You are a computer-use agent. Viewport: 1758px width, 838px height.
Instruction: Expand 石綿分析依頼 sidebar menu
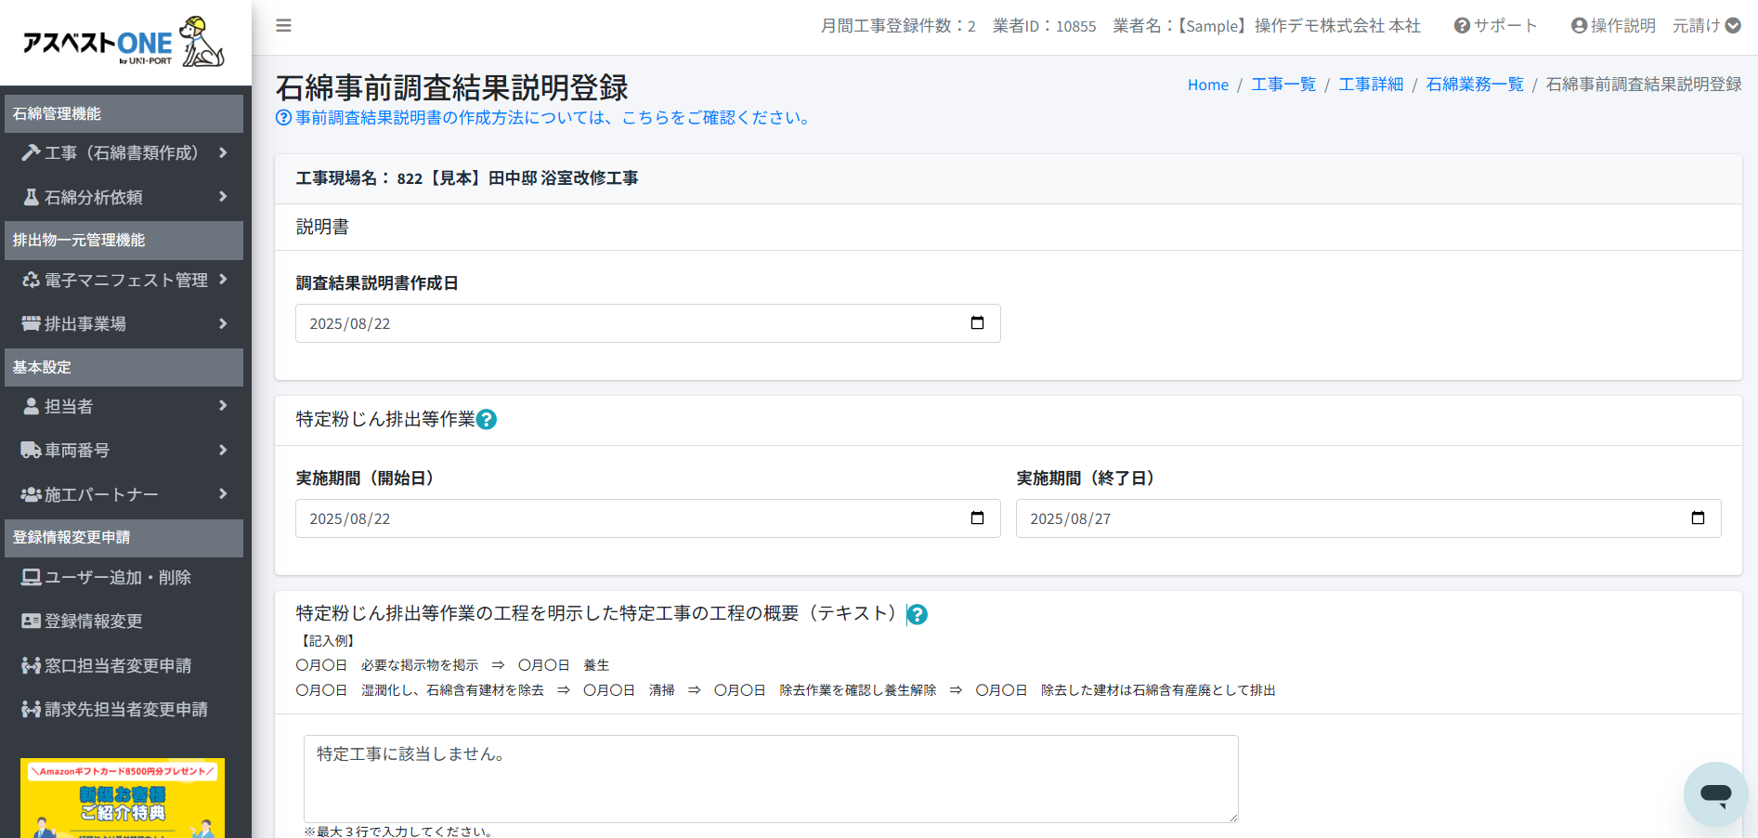coord(124,197)
